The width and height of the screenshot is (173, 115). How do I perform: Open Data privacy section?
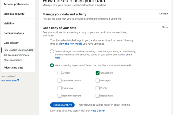18,43
